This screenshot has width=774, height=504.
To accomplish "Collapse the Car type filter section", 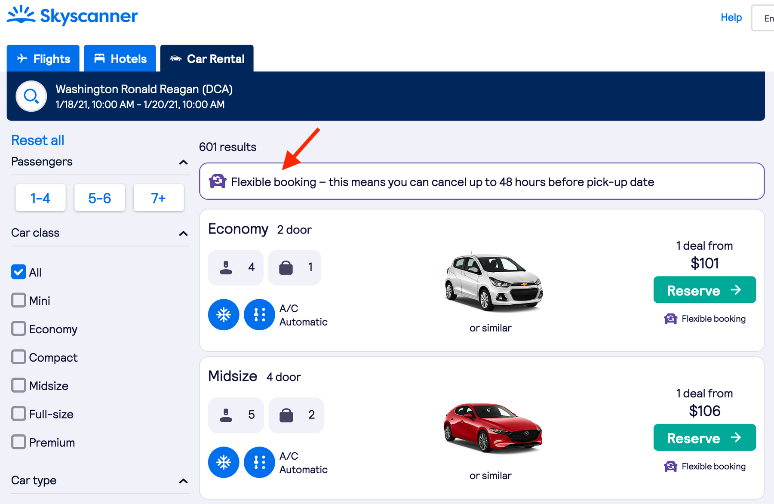I will (183, 481).
